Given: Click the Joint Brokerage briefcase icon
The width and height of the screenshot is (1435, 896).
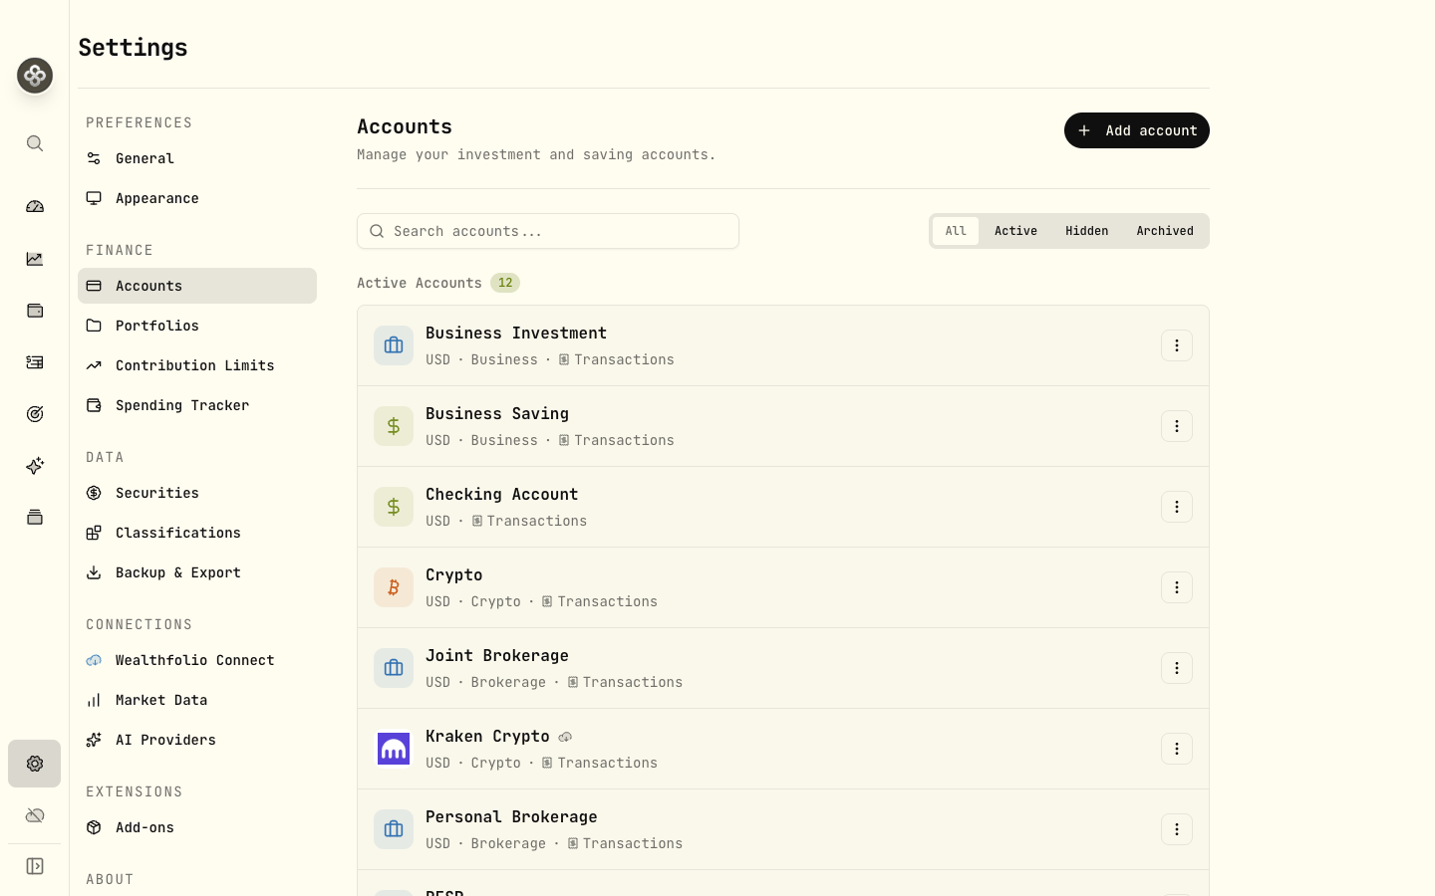Looking at the screenshot, I should tap(394, 668).
